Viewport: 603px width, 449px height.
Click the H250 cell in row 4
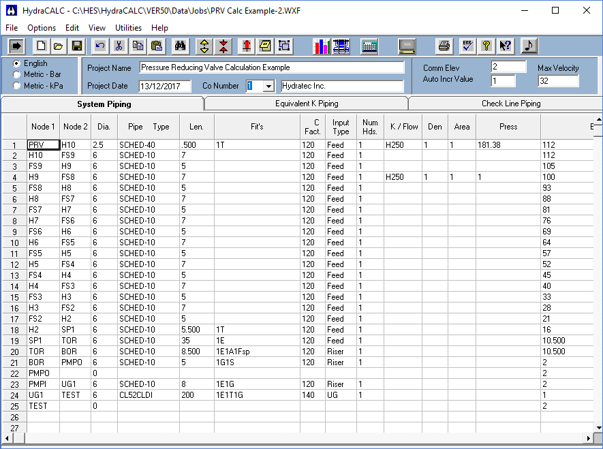click(403, 177)
